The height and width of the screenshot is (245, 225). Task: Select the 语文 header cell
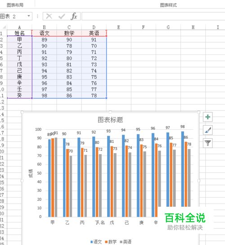[44, 33]
